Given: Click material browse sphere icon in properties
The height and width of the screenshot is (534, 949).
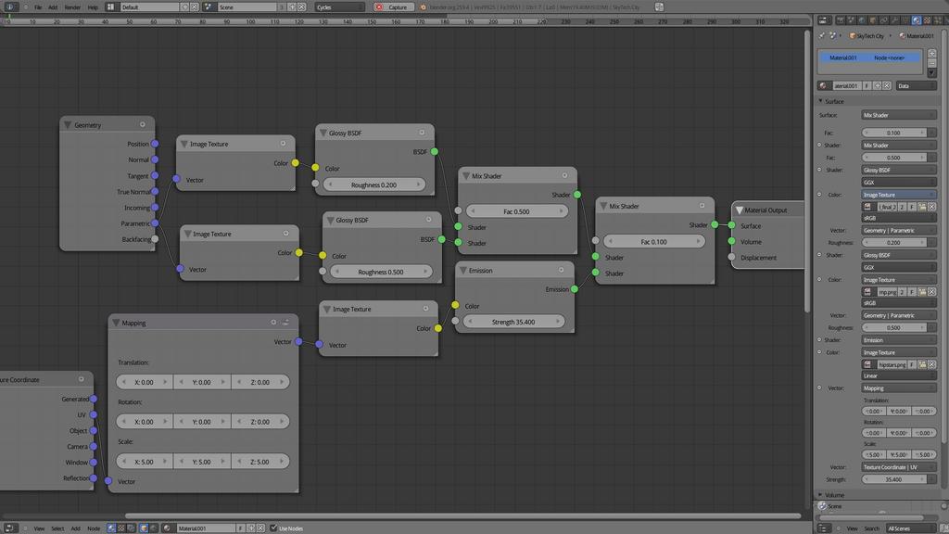Looking at the screenshot, I should [823, 85].
